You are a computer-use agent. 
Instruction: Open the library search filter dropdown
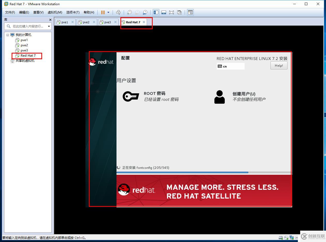pos(49,26)
